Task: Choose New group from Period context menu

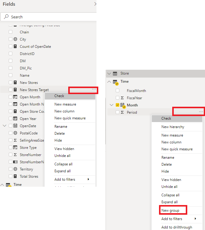Action: pyautogui.click(x=170, y=210)
